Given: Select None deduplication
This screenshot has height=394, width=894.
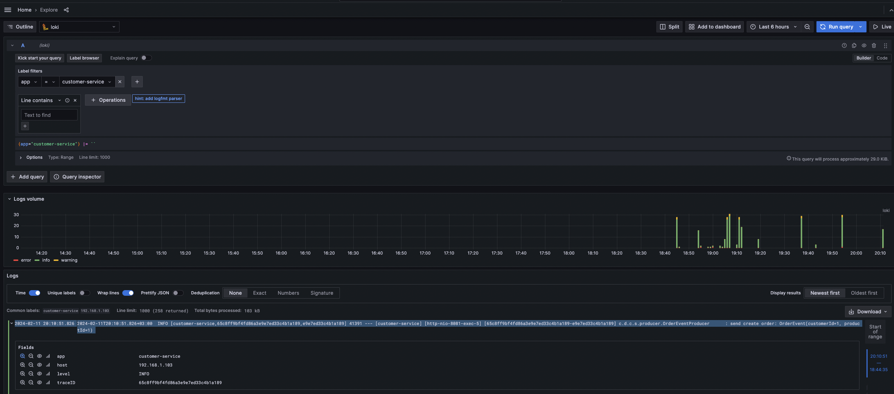Looking at the screenshot, I should point(235,293).
